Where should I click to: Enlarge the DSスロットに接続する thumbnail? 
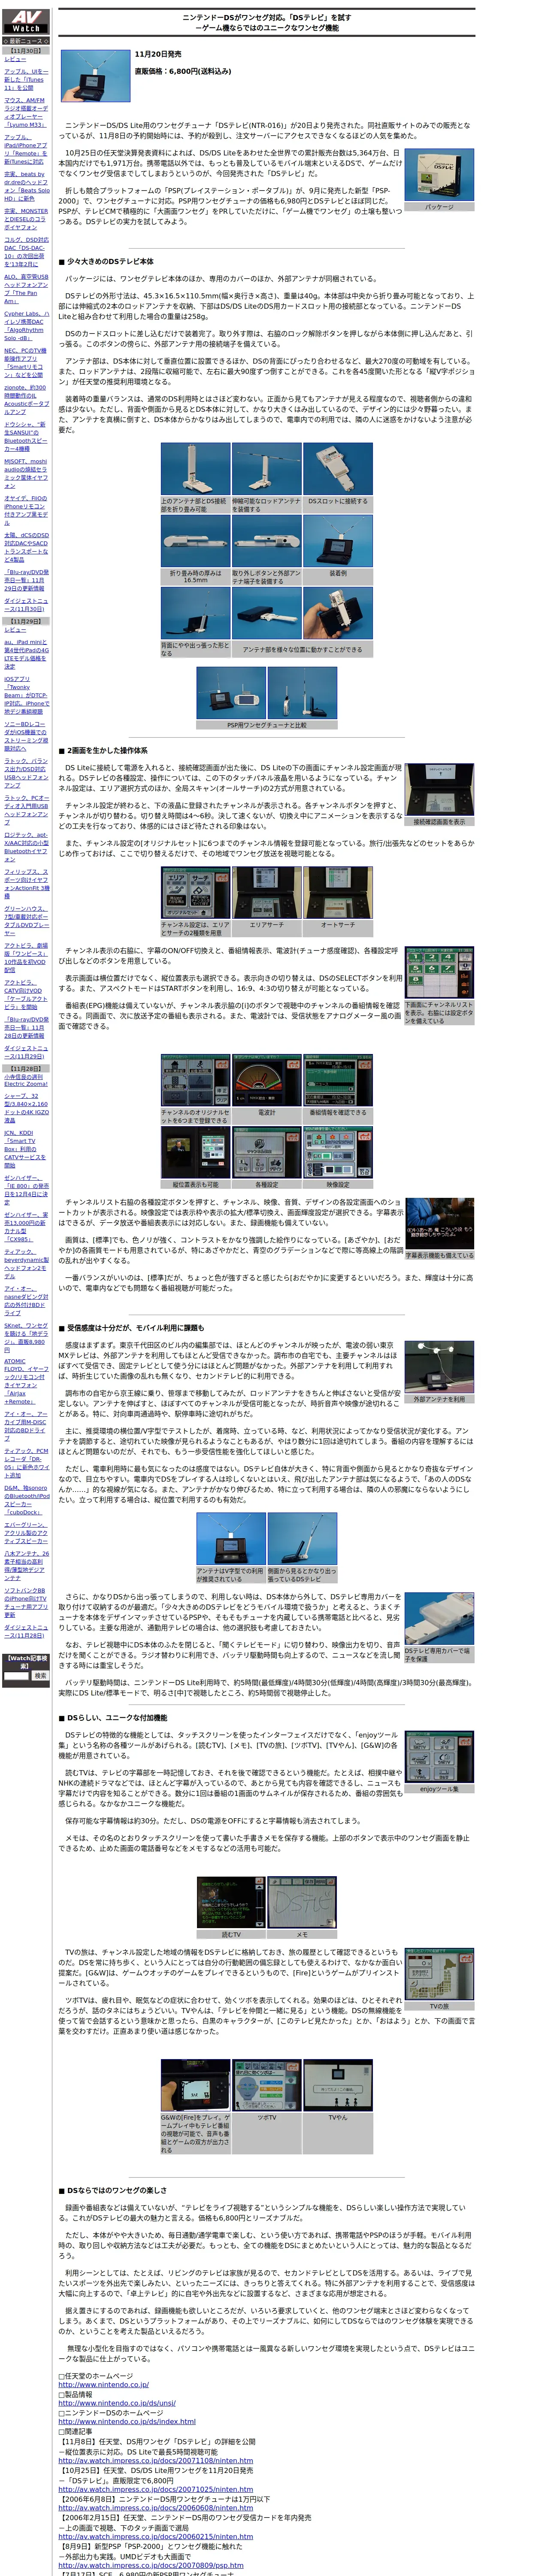click(338, 469)
